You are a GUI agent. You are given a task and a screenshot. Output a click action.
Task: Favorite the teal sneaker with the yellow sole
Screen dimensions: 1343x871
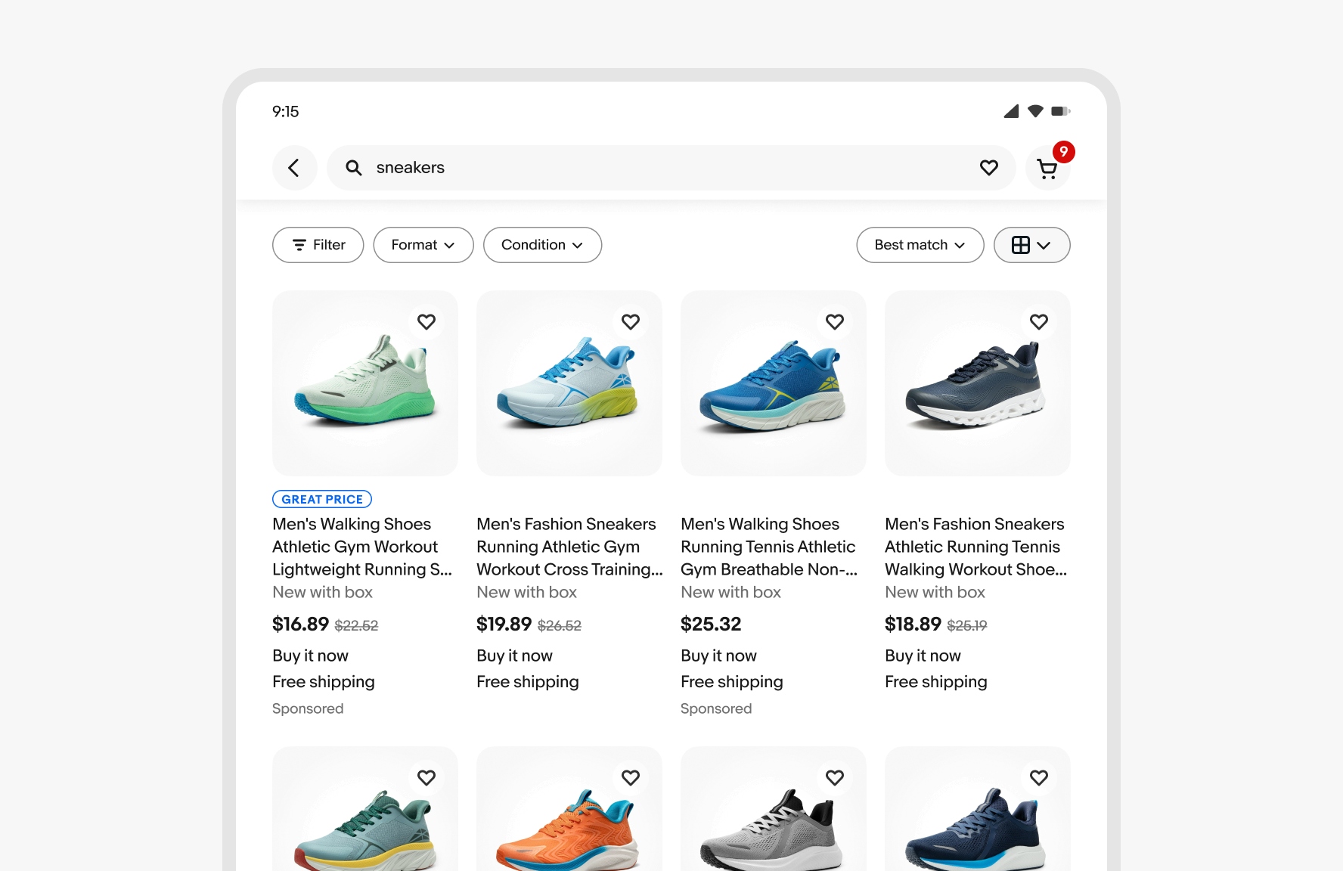click(426, 778)
